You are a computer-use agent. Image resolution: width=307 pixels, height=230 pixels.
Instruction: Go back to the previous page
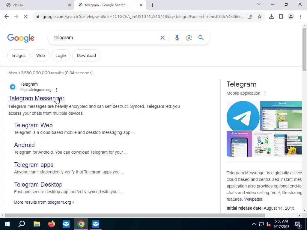pos(7,17)
